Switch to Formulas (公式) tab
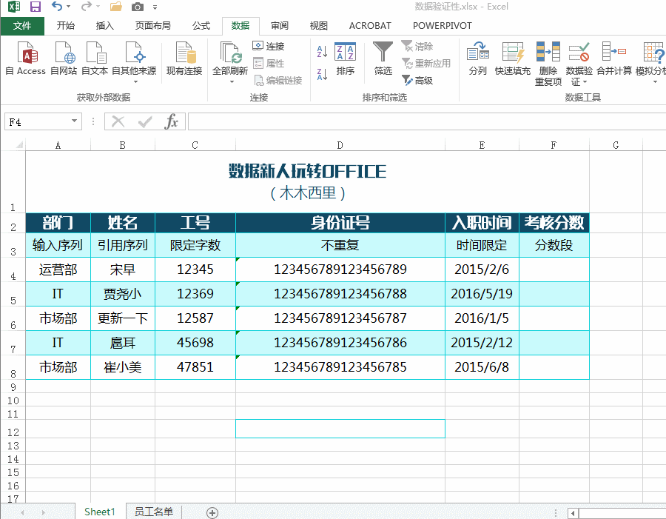666x519 pixels. 201,25
